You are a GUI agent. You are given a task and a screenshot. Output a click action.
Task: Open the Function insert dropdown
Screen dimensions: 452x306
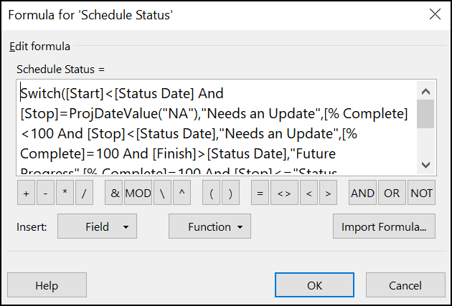[209, 226]
